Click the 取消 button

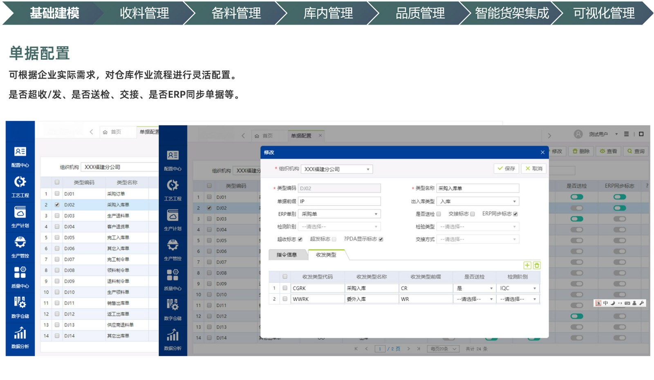pos(534,168)
